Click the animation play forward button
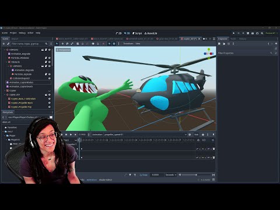The height and width of the screenshot is (210, 280). [x=75, y=135]
